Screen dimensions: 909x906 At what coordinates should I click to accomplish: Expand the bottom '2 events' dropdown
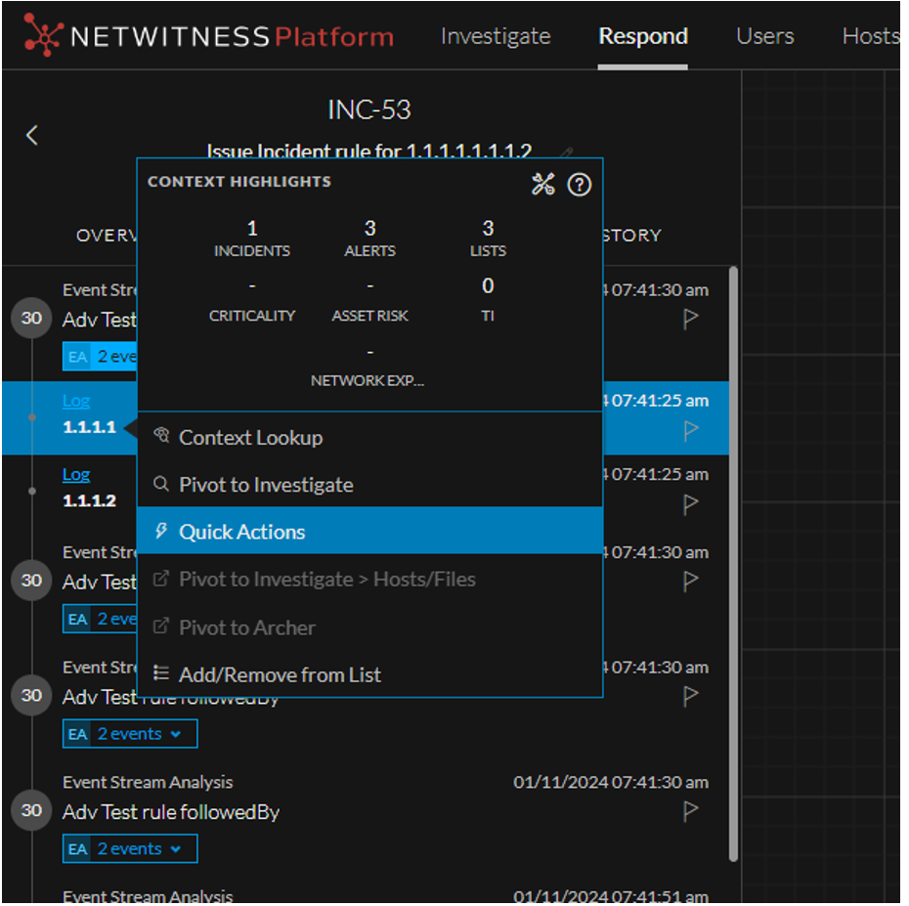pos(139,849)
